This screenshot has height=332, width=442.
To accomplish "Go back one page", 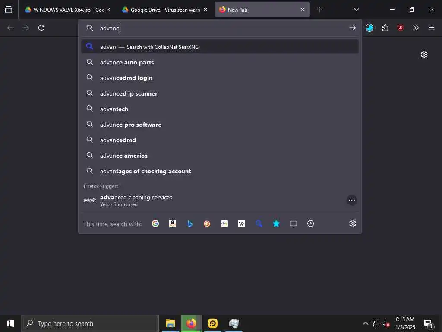I will tap(10, 28).
